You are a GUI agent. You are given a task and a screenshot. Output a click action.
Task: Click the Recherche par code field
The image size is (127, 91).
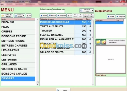click(x=58, y=11)
